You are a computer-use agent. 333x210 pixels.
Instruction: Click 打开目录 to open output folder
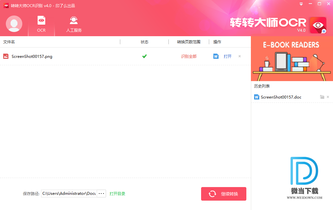click(117, 194)
